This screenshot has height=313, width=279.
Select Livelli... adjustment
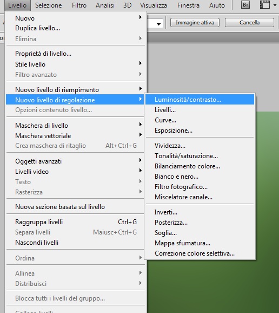tap(200, 110)
